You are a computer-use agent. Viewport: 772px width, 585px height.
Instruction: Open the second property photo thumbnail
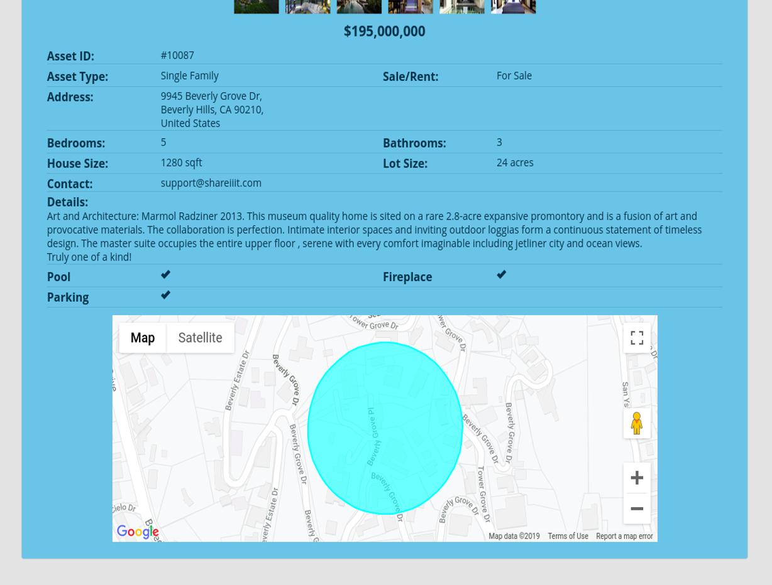pos(308,6)
